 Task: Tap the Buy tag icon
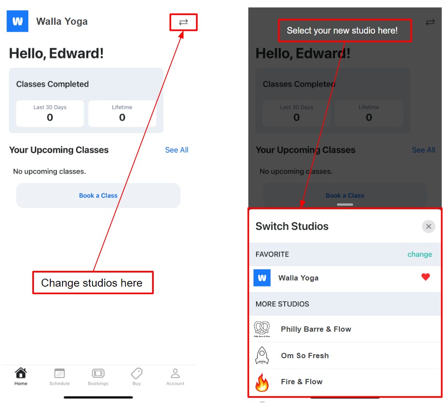point(137,373)
